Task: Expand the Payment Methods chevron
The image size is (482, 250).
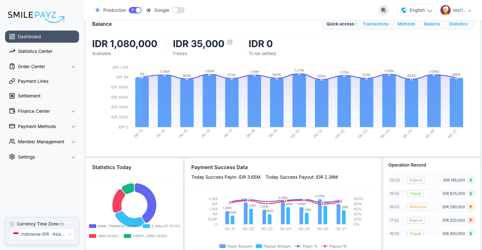Action: (73, 127)
